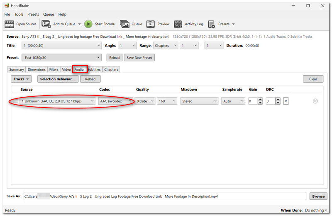
Task: Click the Gain value field
Action: [x=253, y=101]
